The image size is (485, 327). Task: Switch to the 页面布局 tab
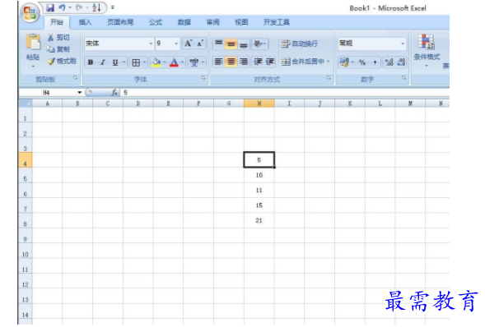click(120, 22)
